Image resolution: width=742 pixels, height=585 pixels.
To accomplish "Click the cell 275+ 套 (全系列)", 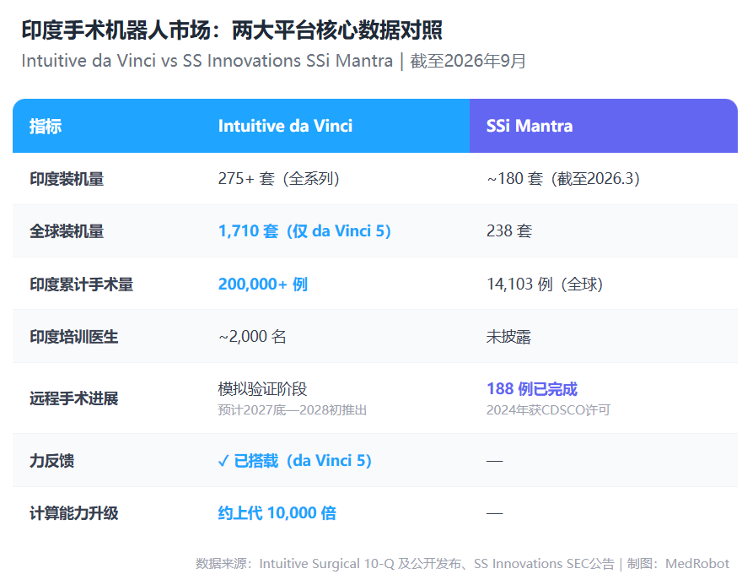I will 279,179.
